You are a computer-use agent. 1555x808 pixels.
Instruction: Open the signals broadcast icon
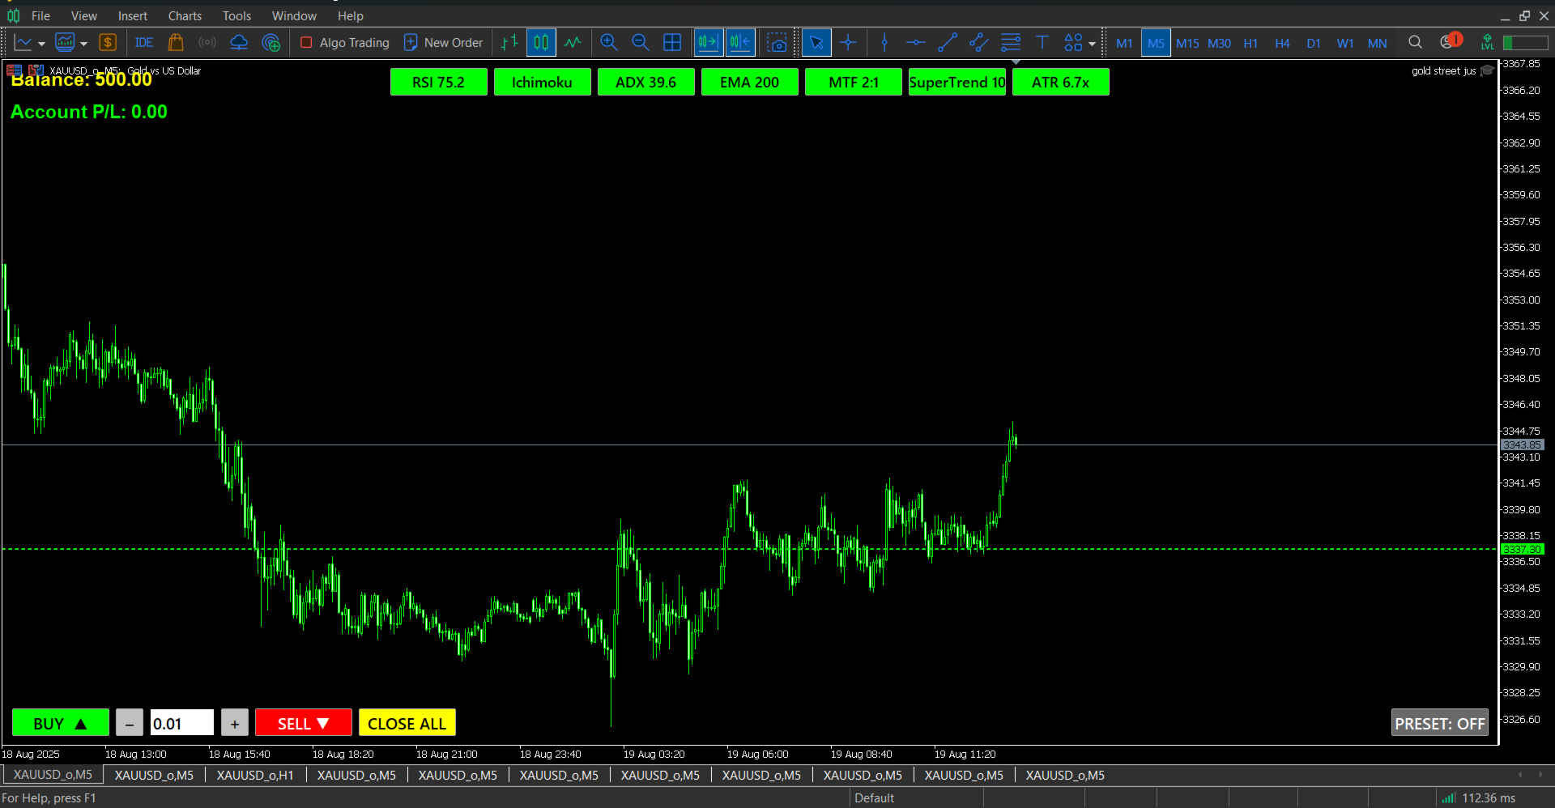(207, 43)
